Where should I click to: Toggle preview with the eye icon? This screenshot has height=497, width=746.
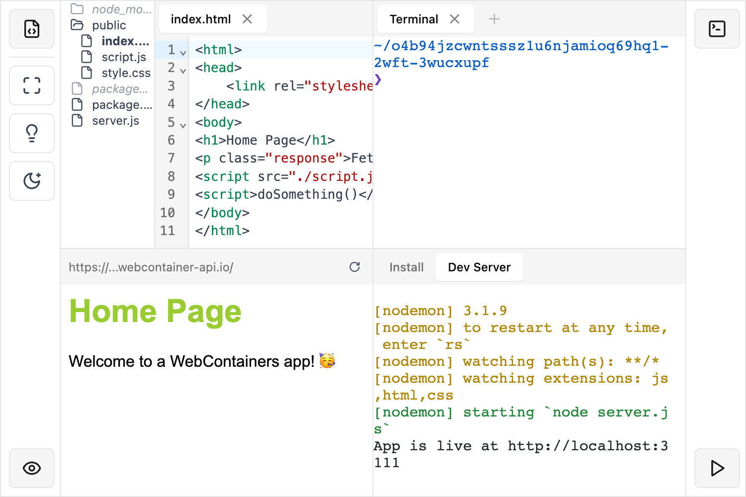click(x=32, y=468)
